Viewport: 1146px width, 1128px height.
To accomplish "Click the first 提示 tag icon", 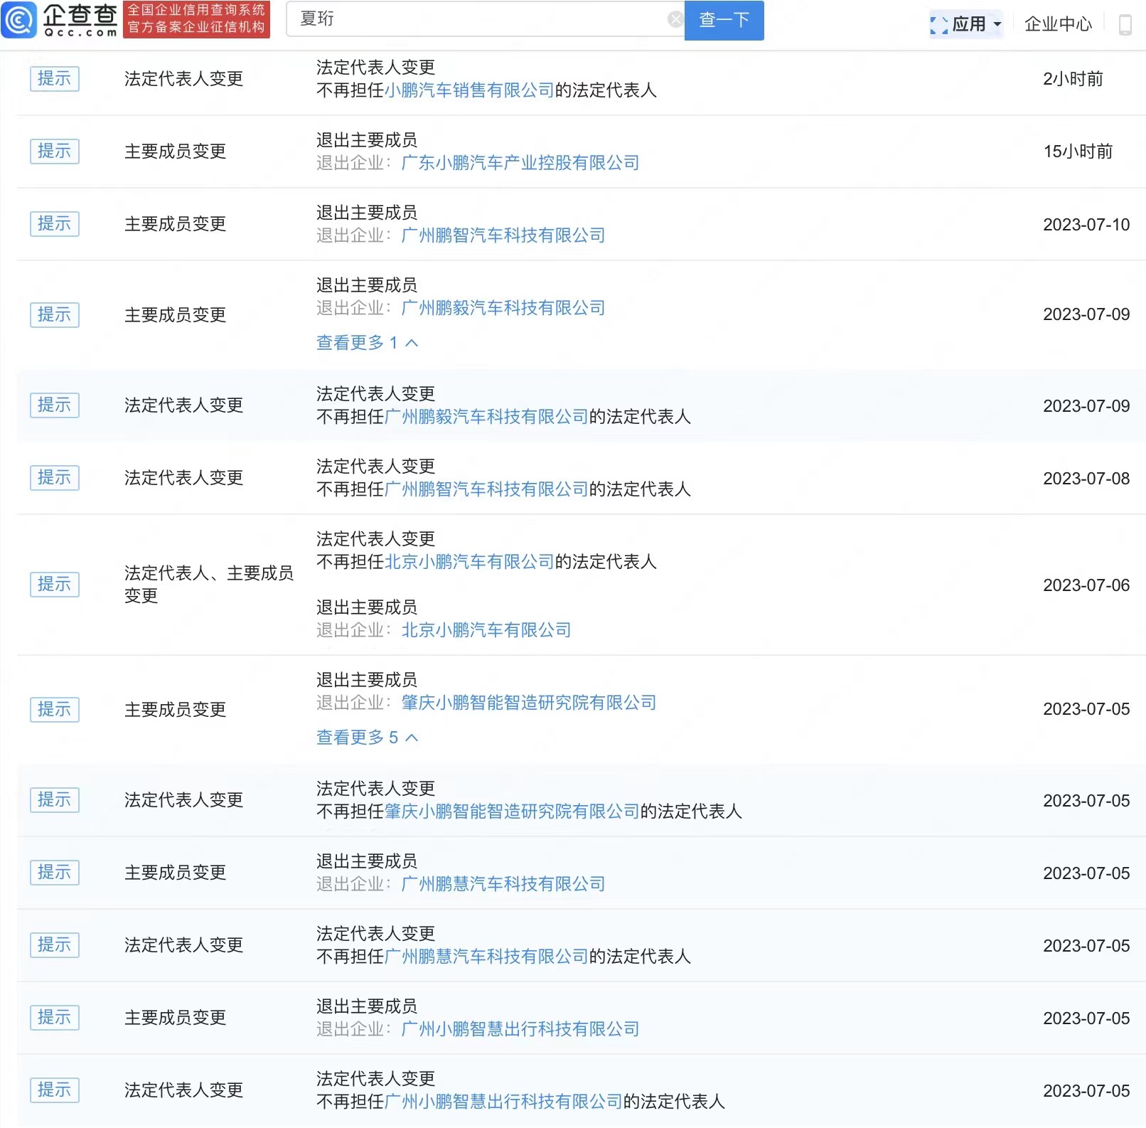I will (54, 79).
